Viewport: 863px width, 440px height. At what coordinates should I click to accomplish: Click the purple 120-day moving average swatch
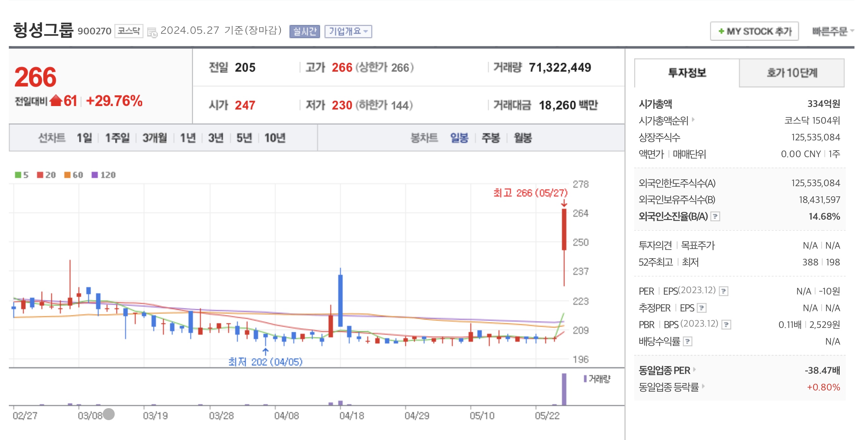[x=95, y=175]
